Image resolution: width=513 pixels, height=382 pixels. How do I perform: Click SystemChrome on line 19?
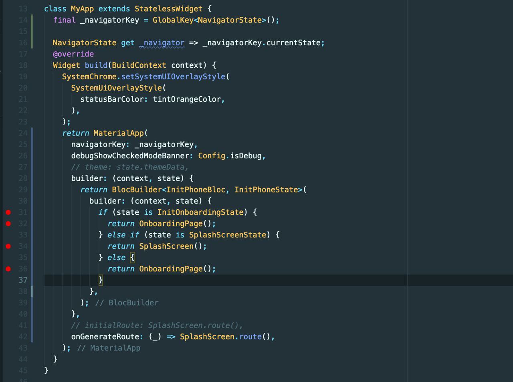coord(89,76)
